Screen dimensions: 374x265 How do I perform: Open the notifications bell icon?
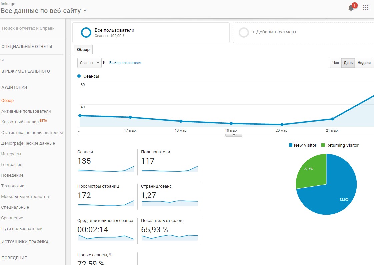(x=351, y=8)
